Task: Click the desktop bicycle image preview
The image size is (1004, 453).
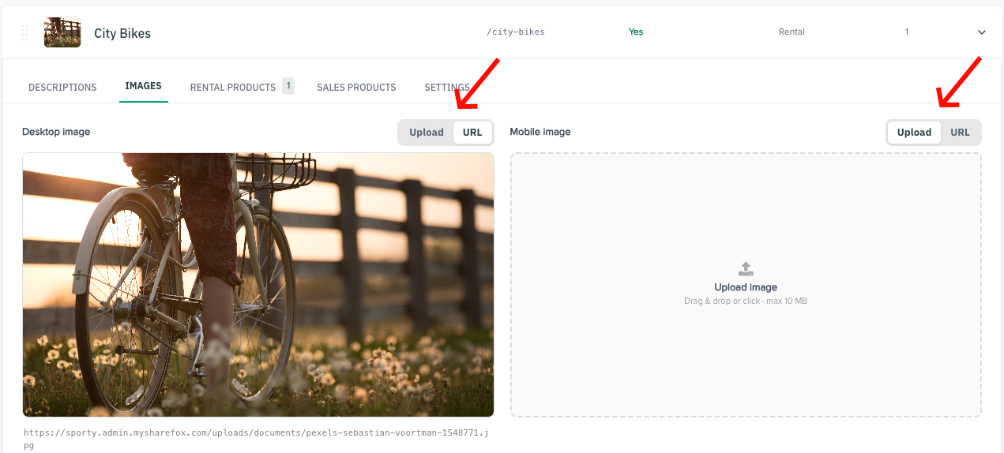Action: (x=258, y=285)
